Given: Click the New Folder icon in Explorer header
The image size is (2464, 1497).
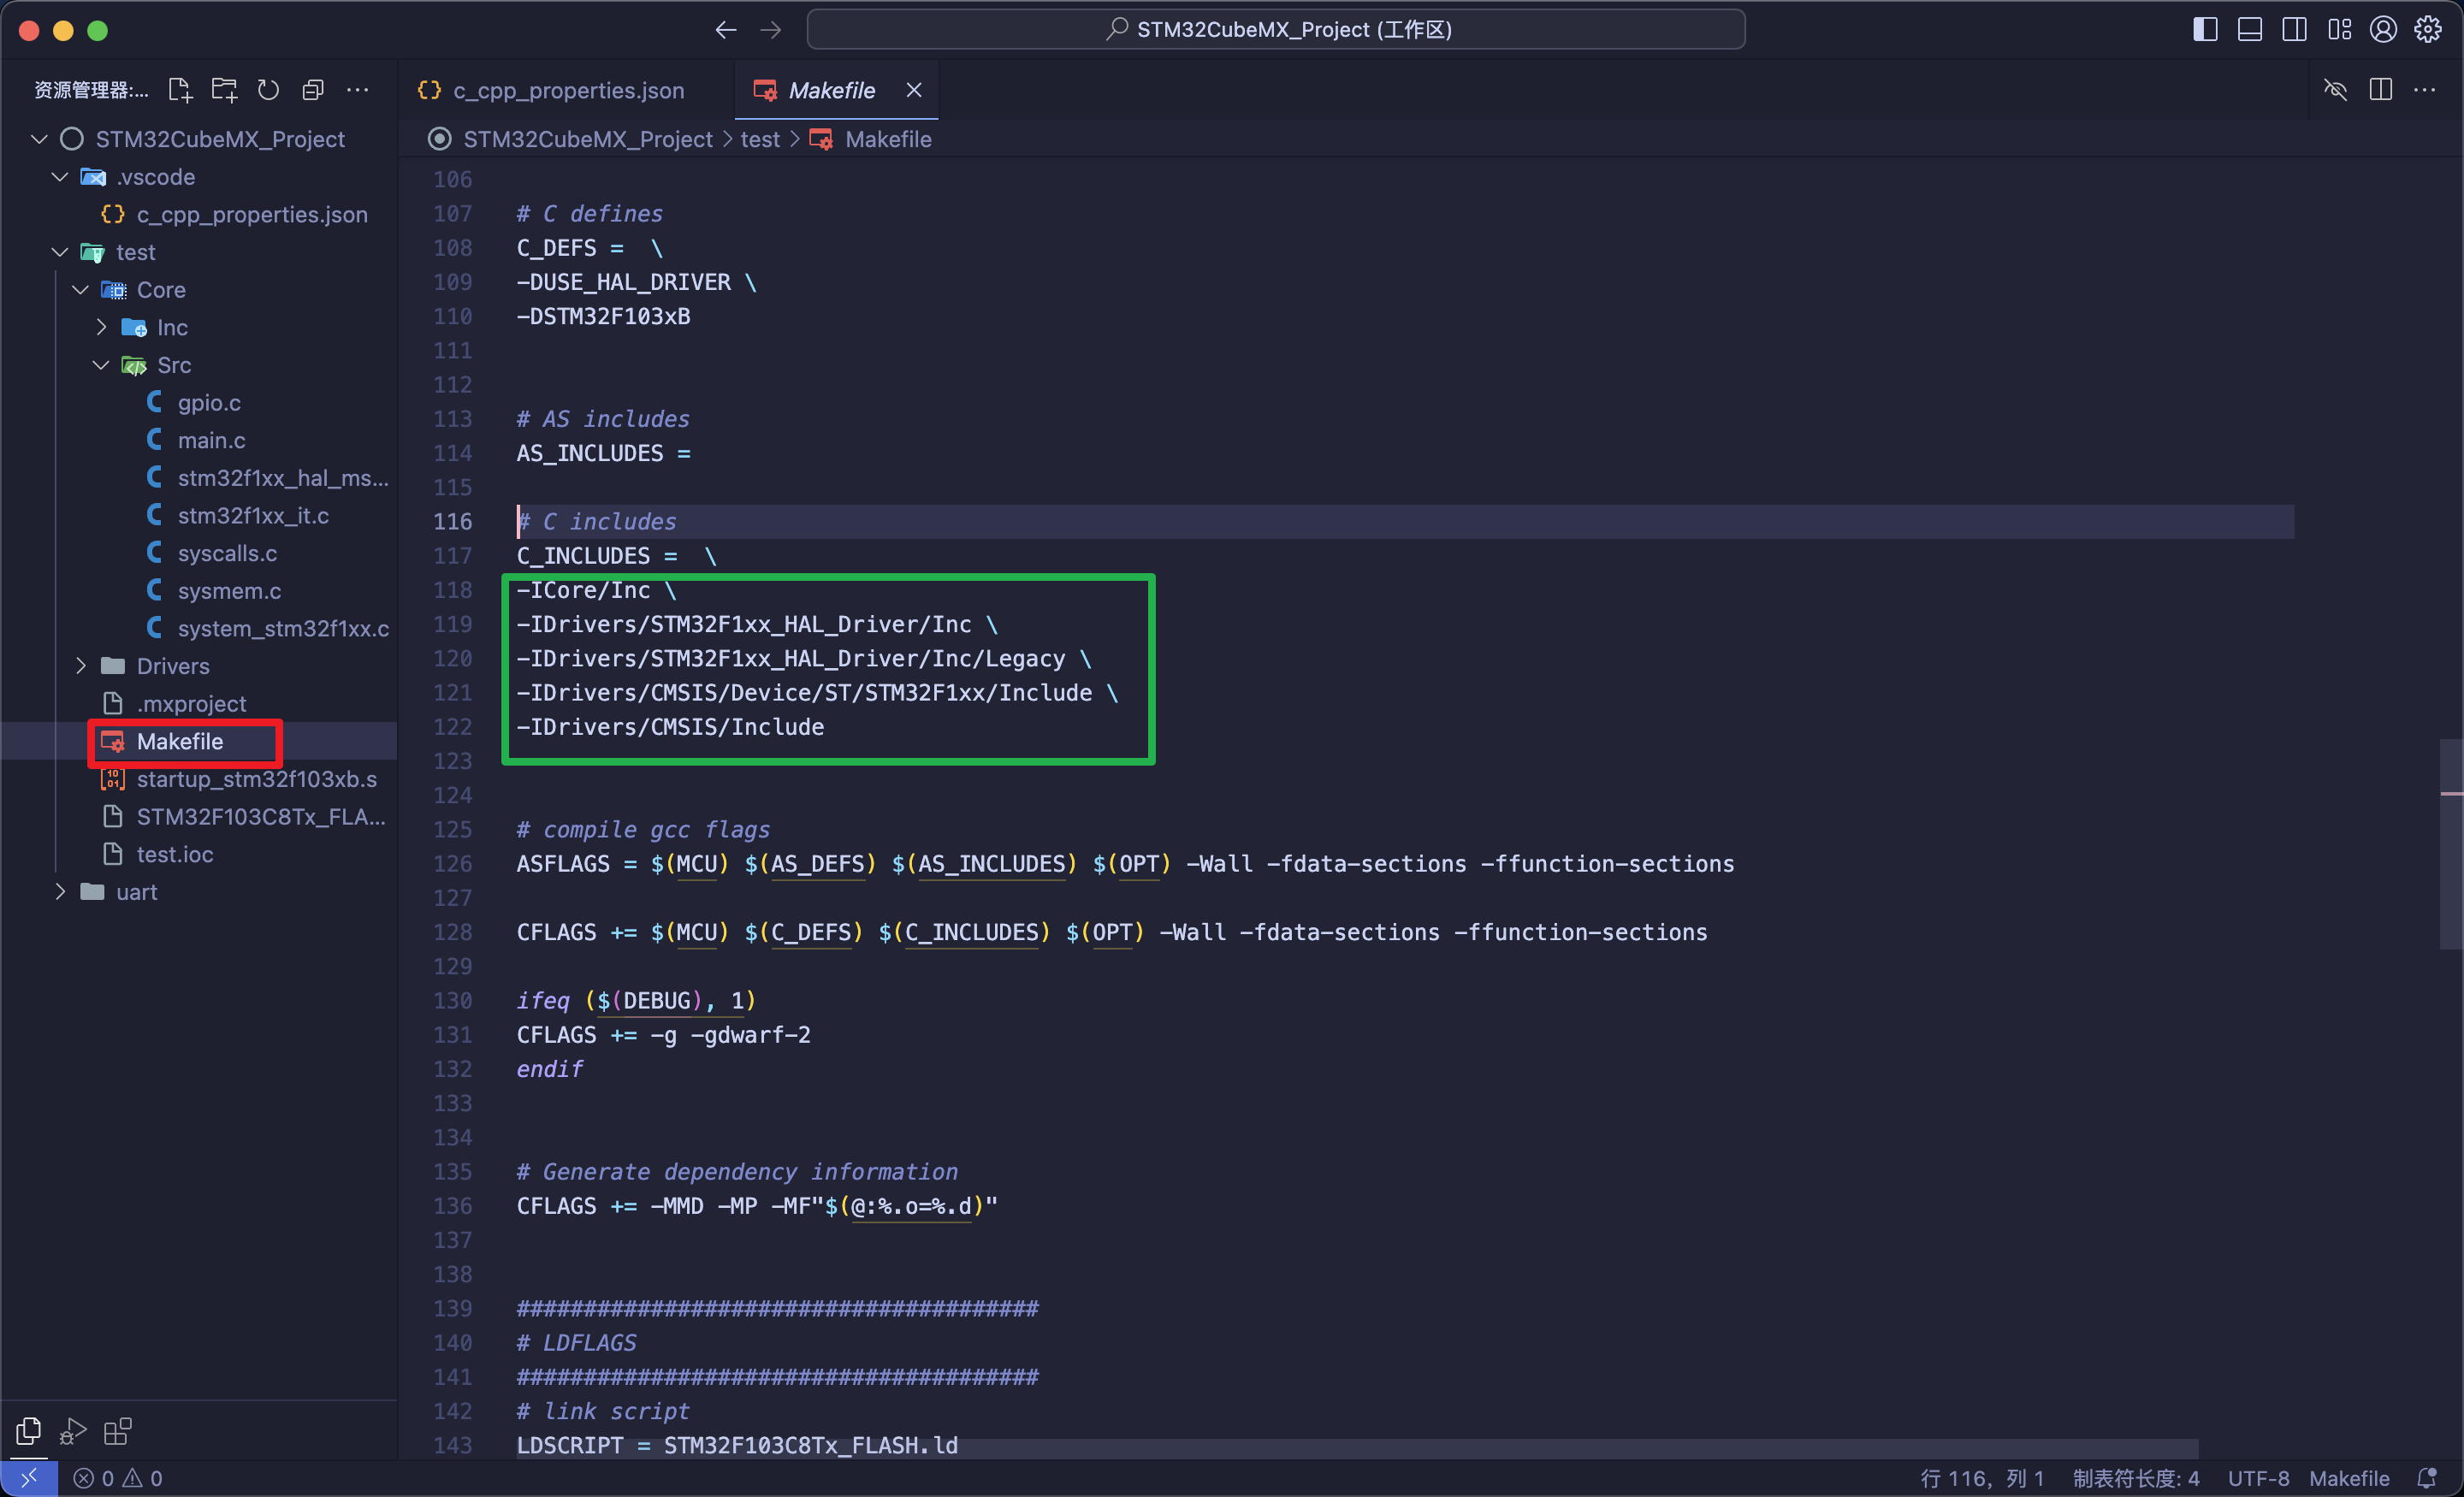Looking at the screenshot, I should click(224, 89).
